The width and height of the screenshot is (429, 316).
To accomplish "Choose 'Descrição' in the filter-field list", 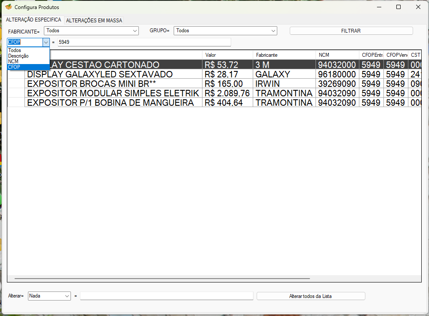I will tap(28, 56).
